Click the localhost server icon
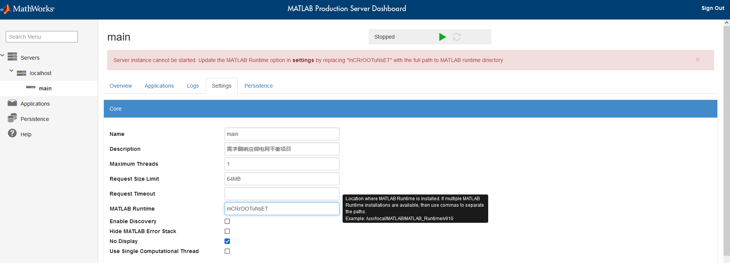The image size is (730, 263). click(21, 73)
